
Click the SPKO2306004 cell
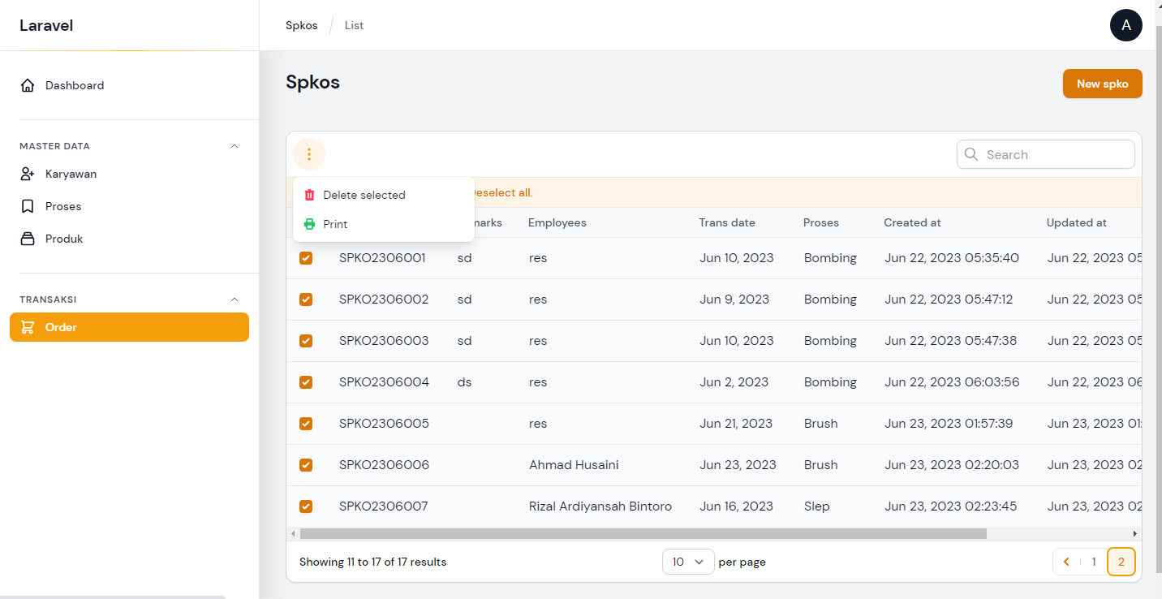coord(384,382)
